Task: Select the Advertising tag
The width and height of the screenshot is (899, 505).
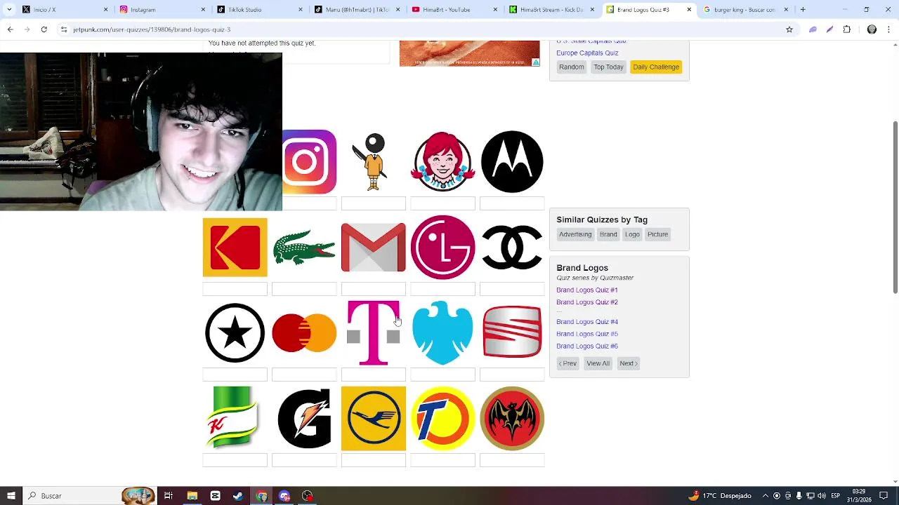Action: [575, 234]
